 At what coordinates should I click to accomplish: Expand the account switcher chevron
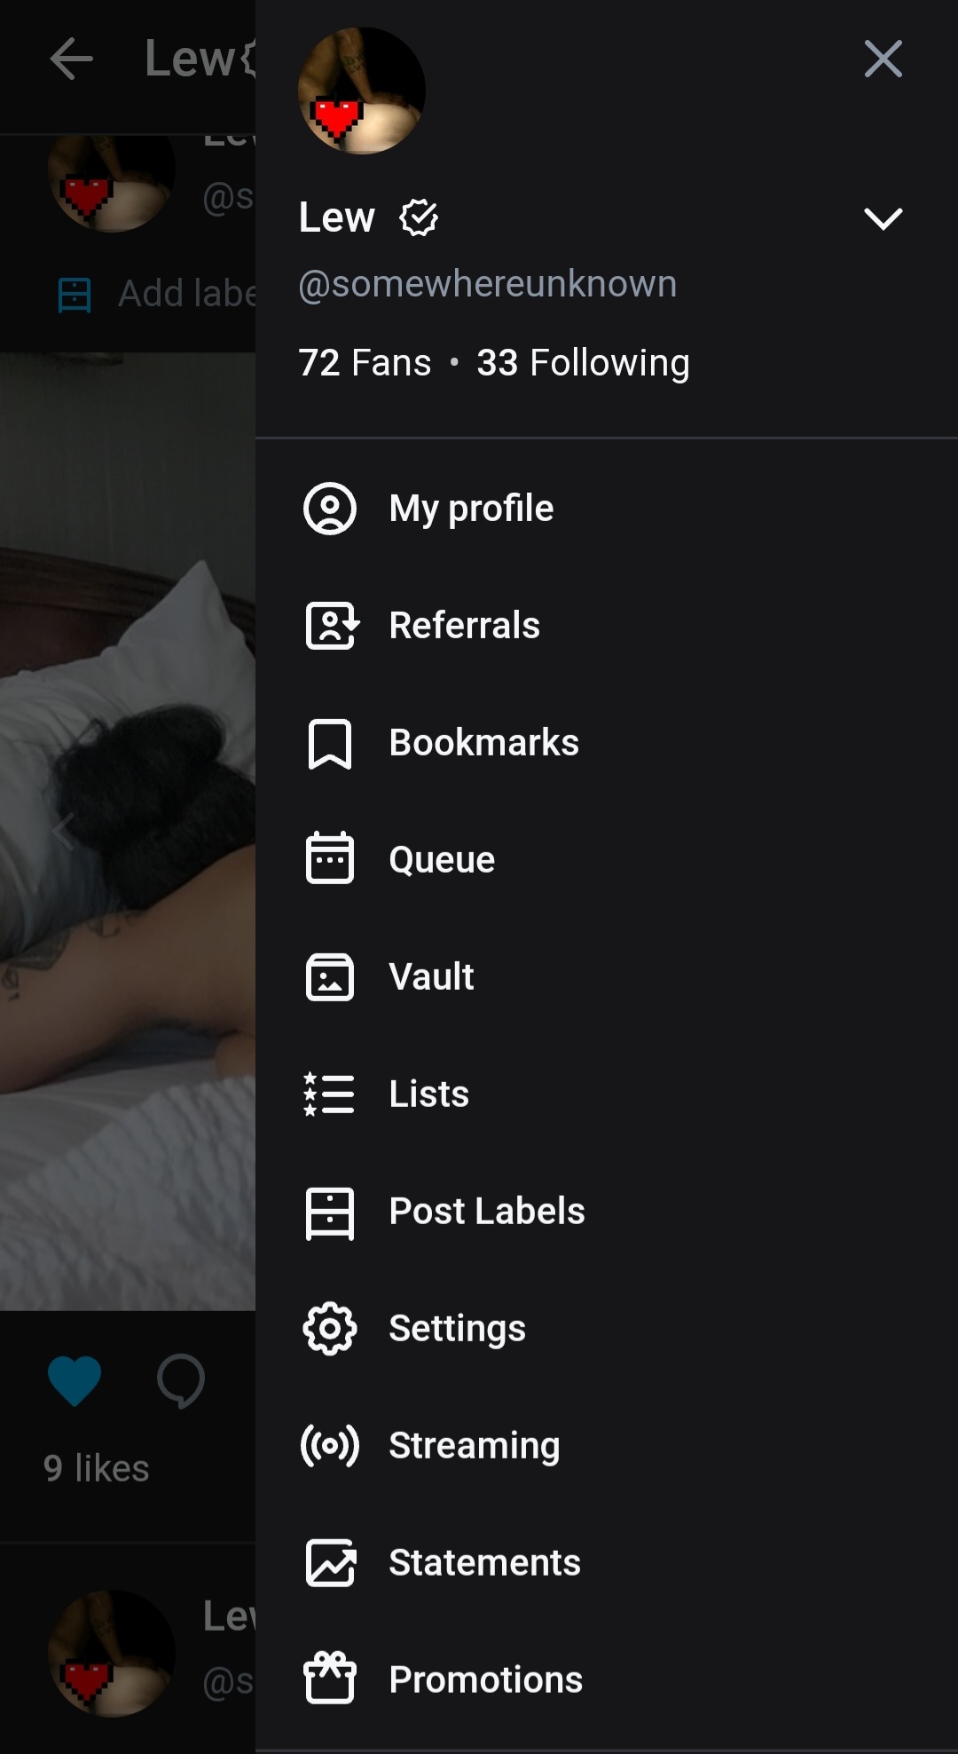(x=883, y=218)
